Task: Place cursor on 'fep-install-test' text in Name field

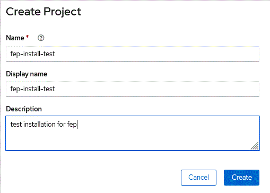Action: pyautogui.click(x=32, y=54)
